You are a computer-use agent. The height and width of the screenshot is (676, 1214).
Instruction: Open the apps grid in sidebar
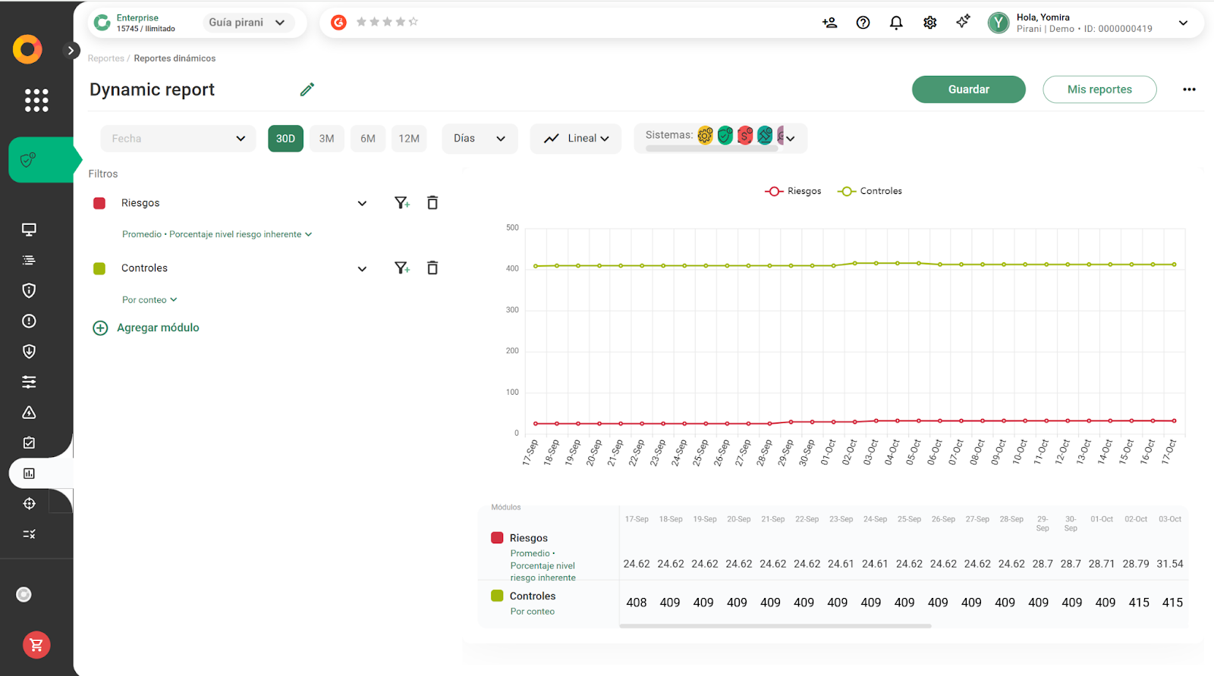pyautogui.click(x=36, y=100)
